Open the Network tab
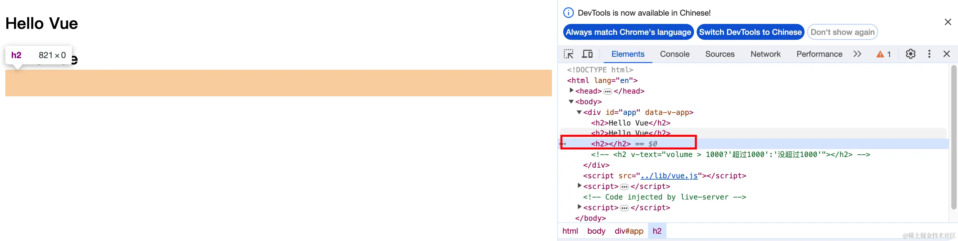Image resolution: width=958 pixels, height=241 pixels. (x=765, y=54)
